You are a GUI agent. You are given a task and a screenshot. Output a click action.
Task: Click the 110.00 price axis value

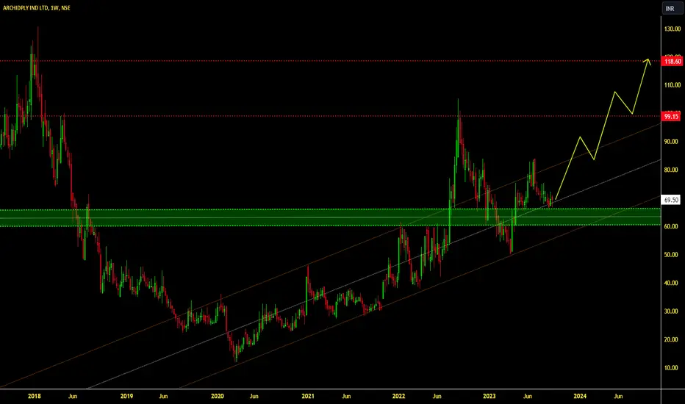point(673,85)
